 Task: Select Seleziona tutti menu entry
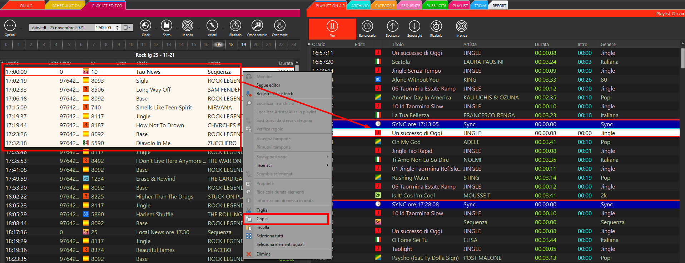click(x=287, y=236)
